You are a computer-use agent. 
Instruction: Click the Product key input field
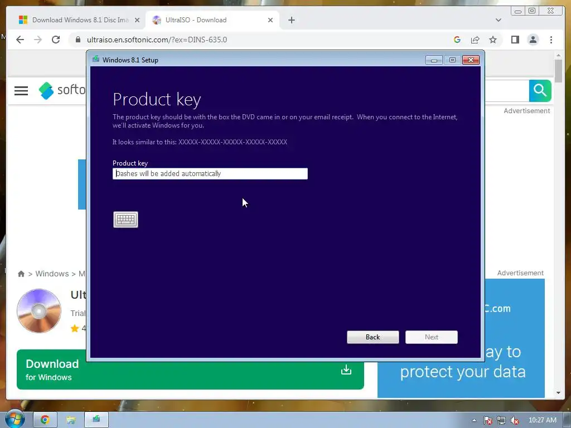coord(210,174)
